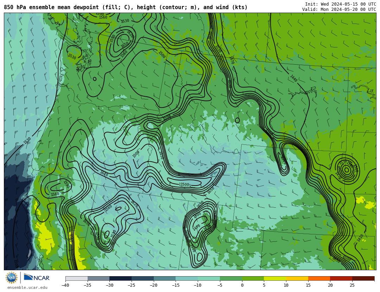Click the -40 colorbar tick label
This screenshot has width=380, height=292.
(65, 285)
